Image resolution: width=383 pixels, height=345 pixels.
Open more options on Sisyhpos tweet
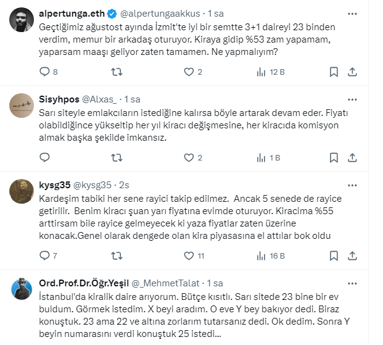pos(351,98)
